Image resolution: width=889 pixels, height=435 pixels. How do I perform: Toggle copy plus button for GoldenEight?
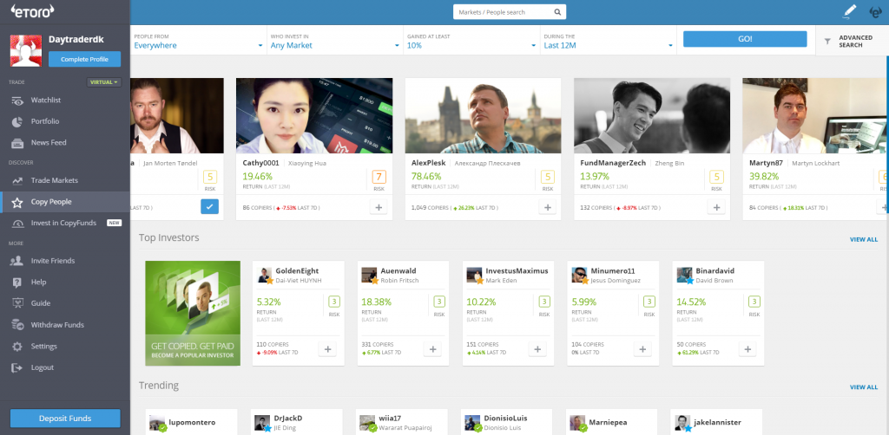coord(327,349)
